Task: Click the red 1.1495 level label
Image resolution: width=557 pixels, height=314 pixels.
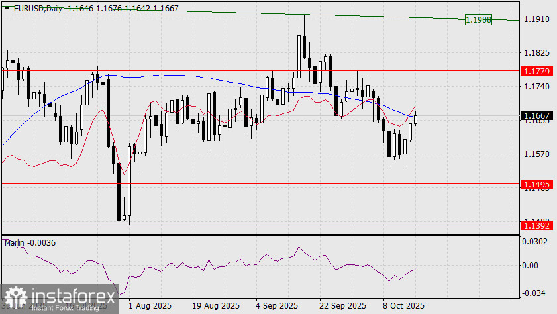Action: coord(536,184)
